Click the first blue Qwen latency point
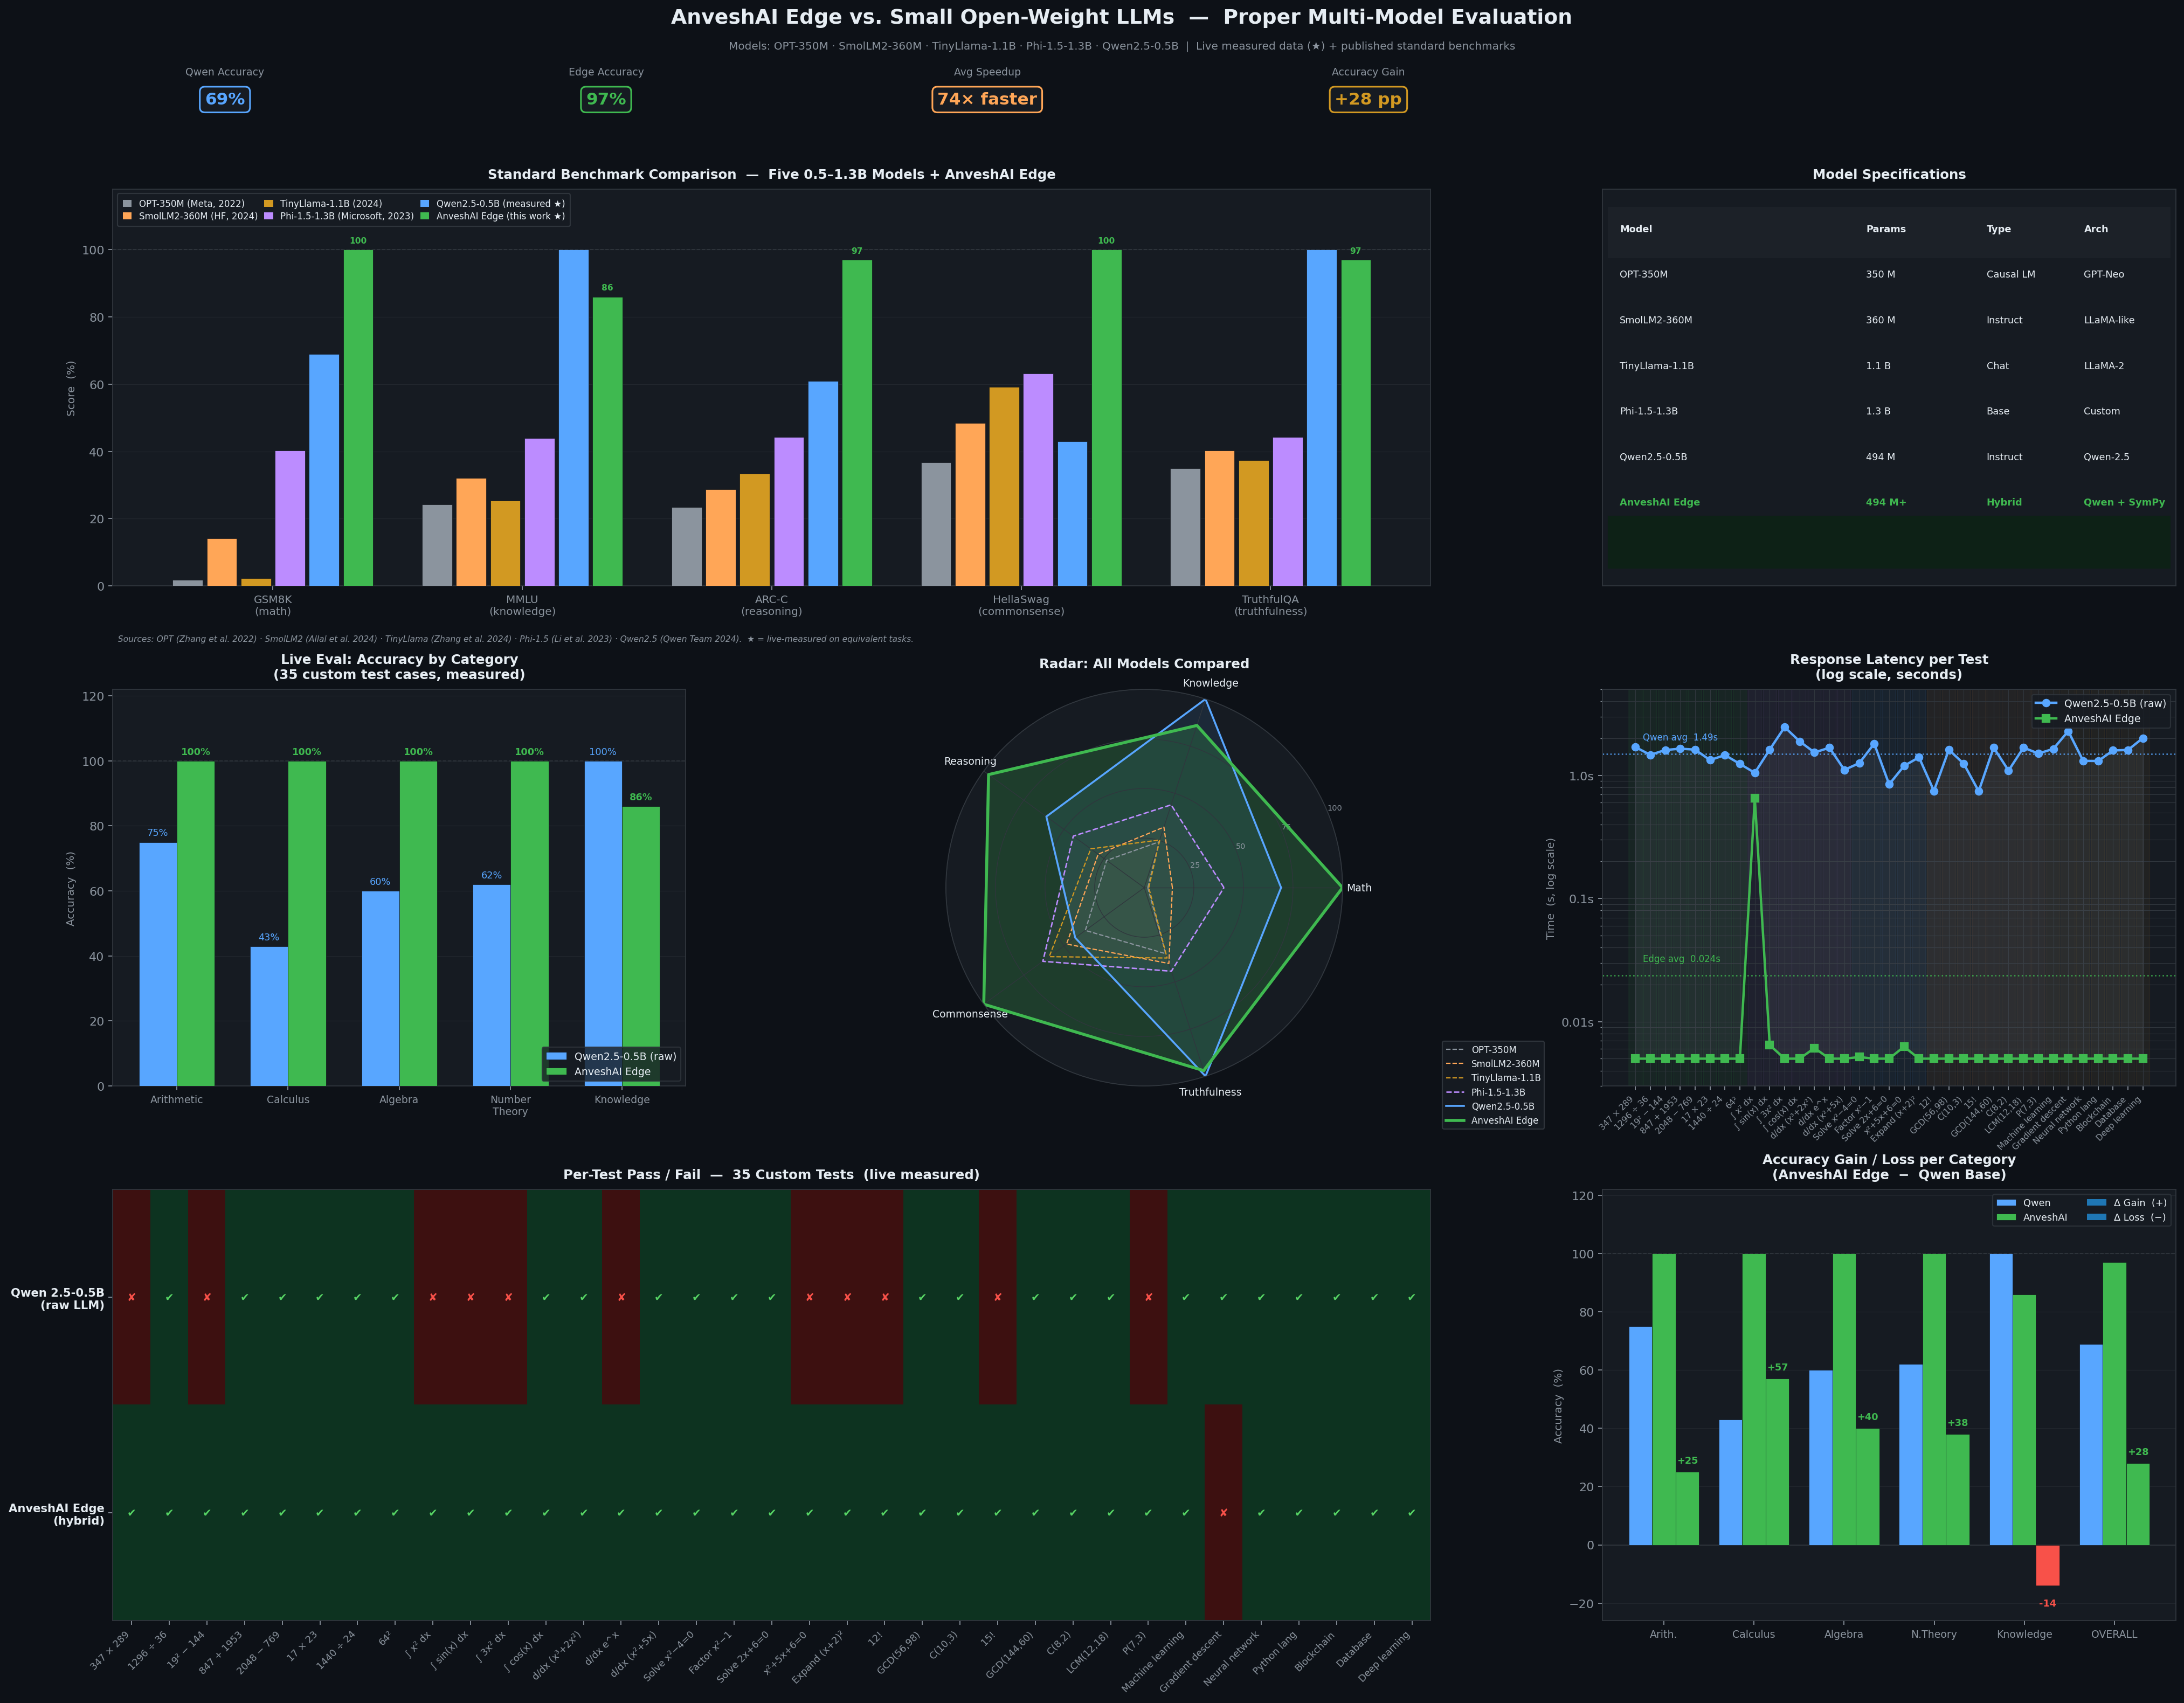The height and width of the screenshot is (1703, 2184). [x=1635, y=747]
